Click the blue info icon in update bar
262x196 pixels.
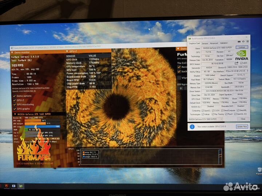click(x=192, y=126)
